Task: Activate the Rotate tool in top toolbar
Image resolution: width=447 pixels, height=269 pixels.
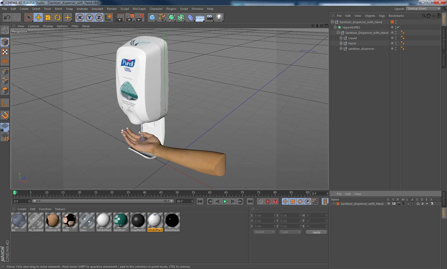Action: tap(57, 18)
